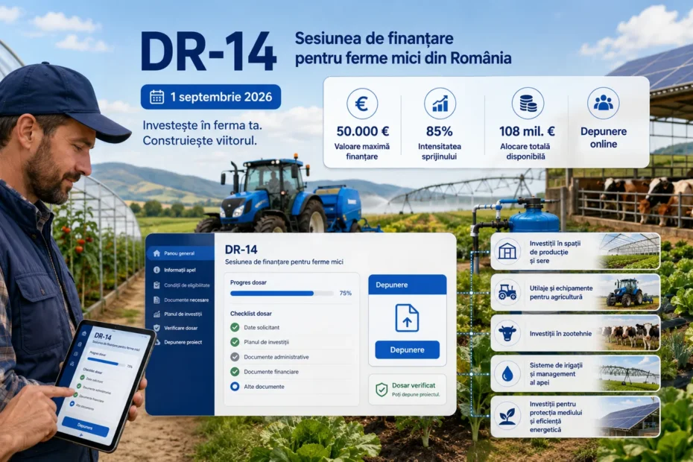Select the Alte documente radio circle
693x462 pixels.
click(x=235, y=387)
